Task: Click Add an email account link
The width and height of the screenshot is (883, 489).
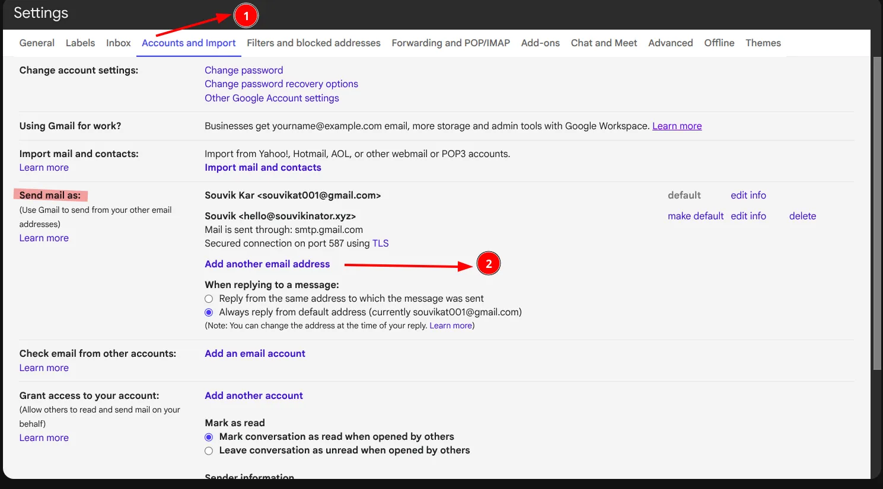Action: click(255, 353)
